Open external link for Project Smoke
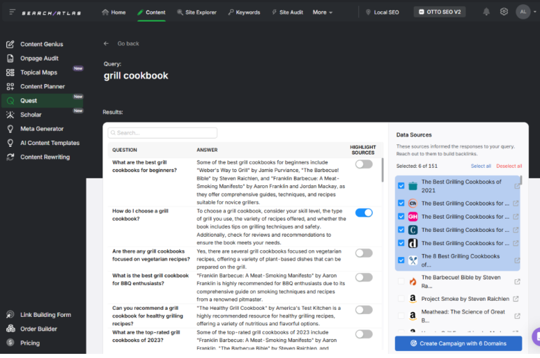Viewport: 540px width, 358px height. pos(516,299)
